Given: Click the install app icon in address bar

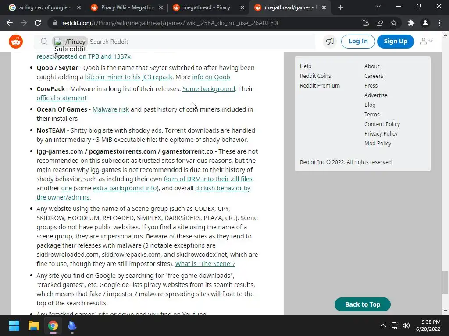Looking at the screenshot, I should tap(365, 23).
